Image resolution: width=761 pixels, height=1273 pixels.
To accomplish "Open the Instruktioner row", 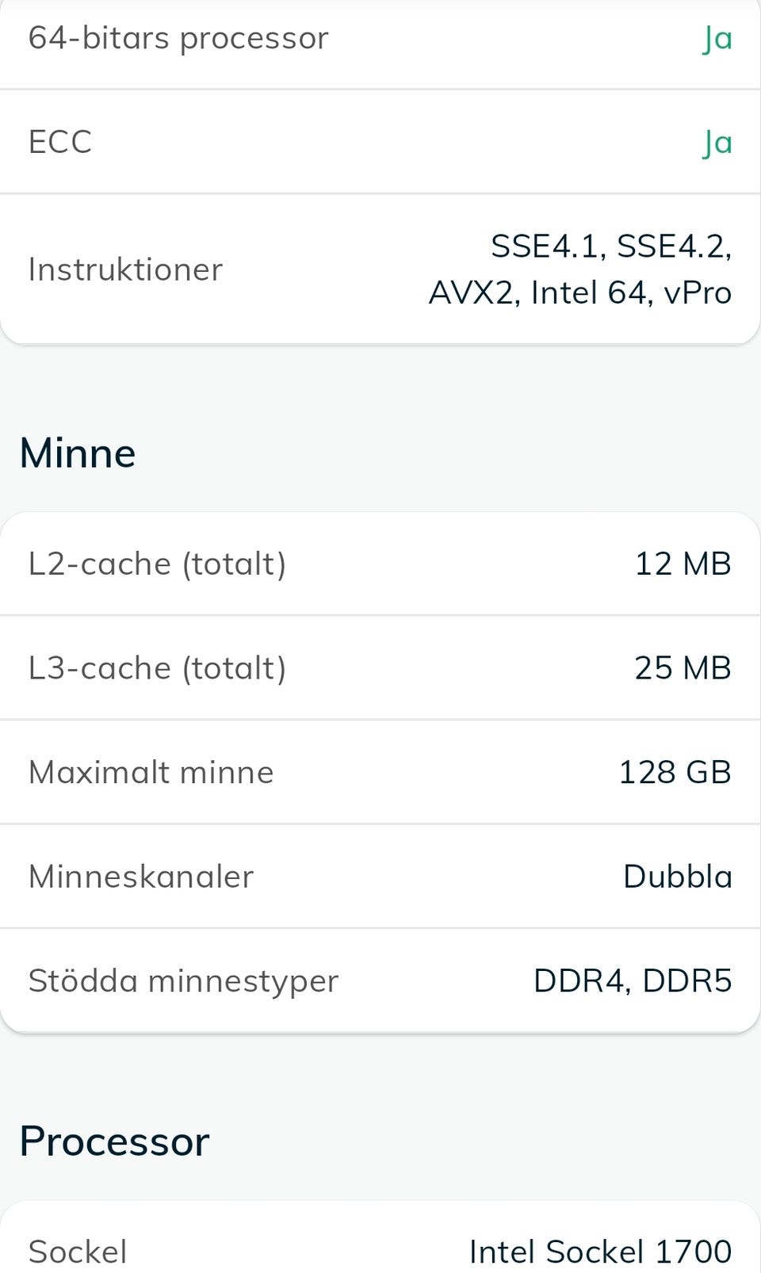I will click(380, 270).
